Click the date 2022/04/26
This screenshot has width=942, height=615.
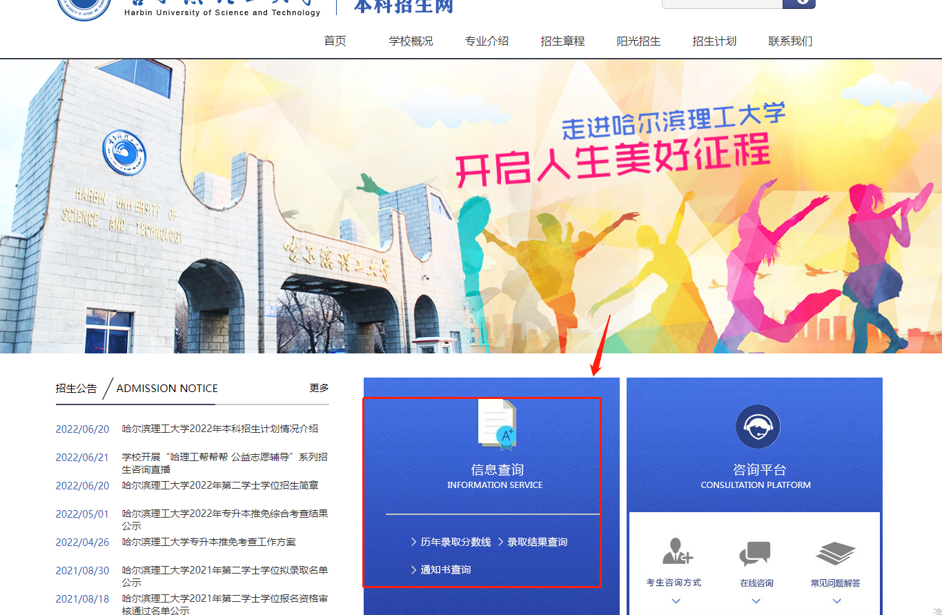(x=82, y=543)
